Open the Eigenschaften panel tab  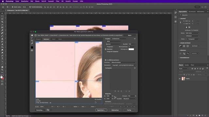pyautogui.click(x=183, y=12)
